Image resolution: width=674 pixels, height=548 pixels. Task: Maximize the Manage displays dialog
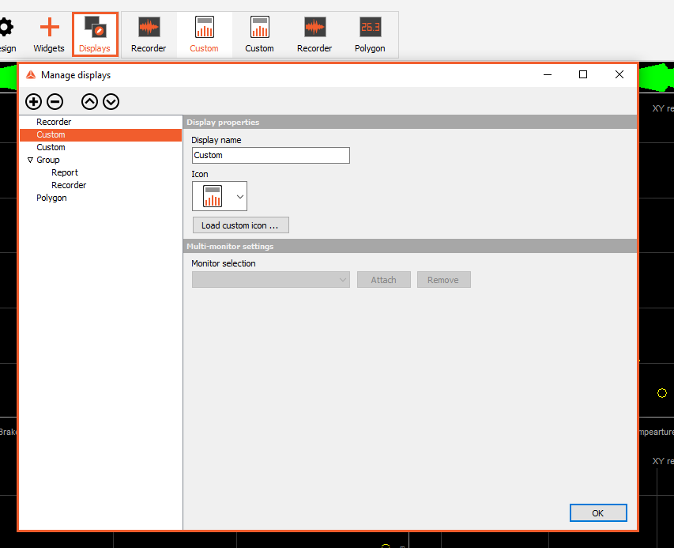583,75
